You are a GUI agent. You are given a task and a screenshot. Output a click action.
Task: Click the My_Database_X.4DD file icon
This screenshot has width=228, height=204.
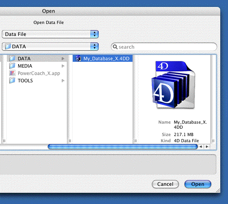point(79,58)
